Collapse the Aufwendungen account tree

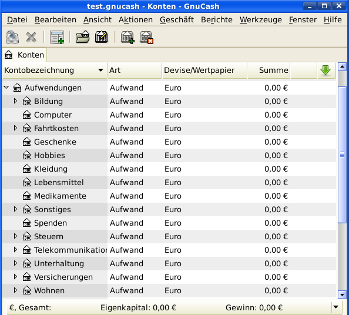tap(6, 88)
